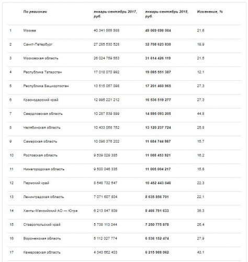Click the Кемеровская область change value 43,1
The width and height of the screenshot is (248, 262).
point(200,253)
